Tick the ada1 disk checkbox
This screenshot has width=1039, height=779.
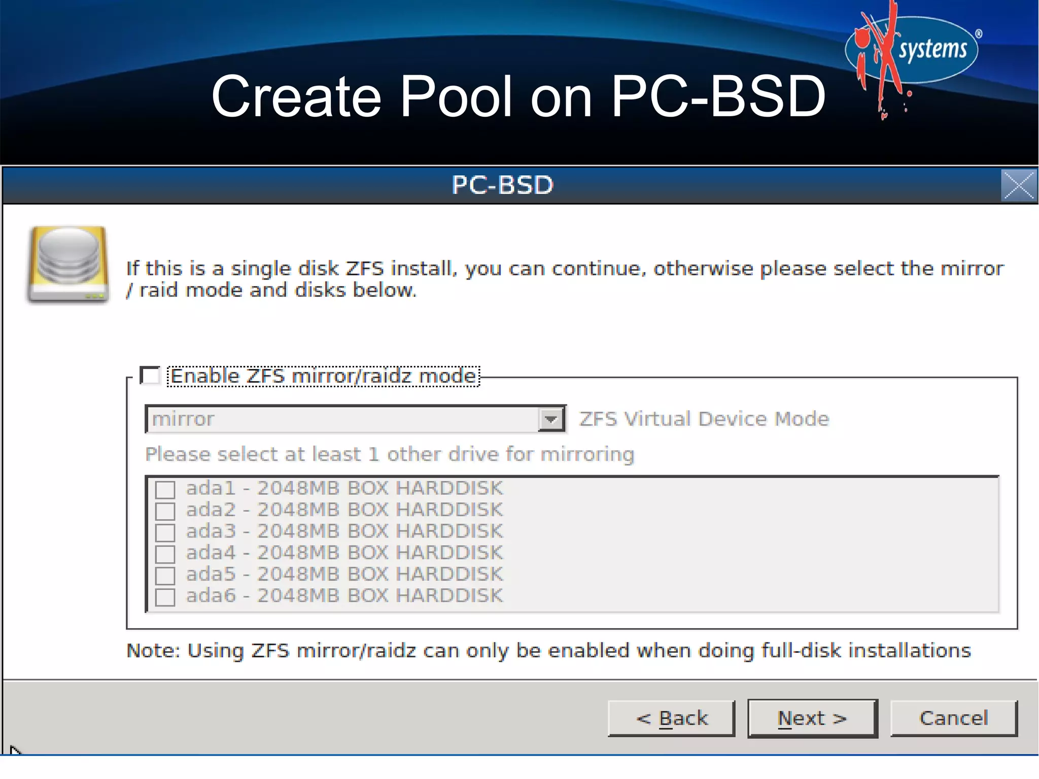(165, 490)
